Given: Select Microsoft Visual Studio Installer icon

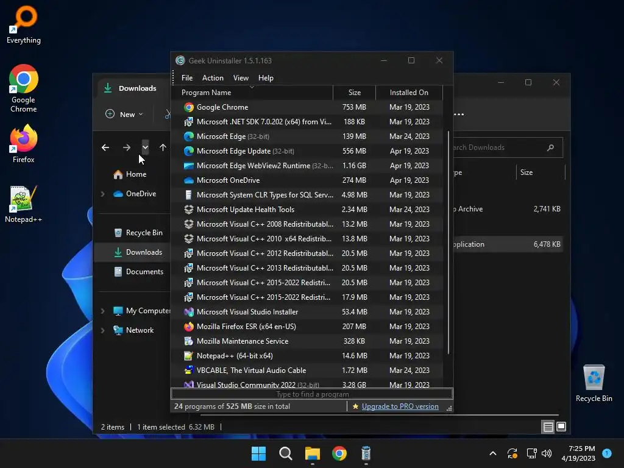Looking at the screenshot, I should tap(189, 312).
